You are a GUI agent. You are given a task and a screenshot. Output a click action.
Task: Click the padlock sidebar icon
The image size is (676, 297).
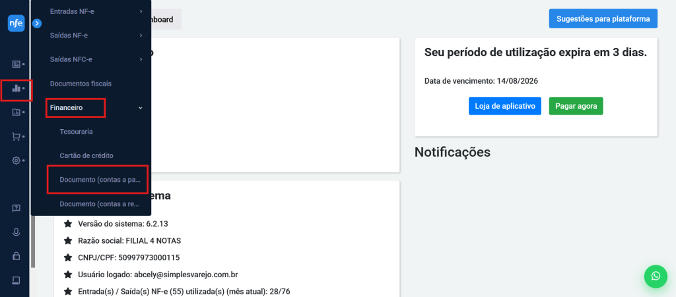16,256
